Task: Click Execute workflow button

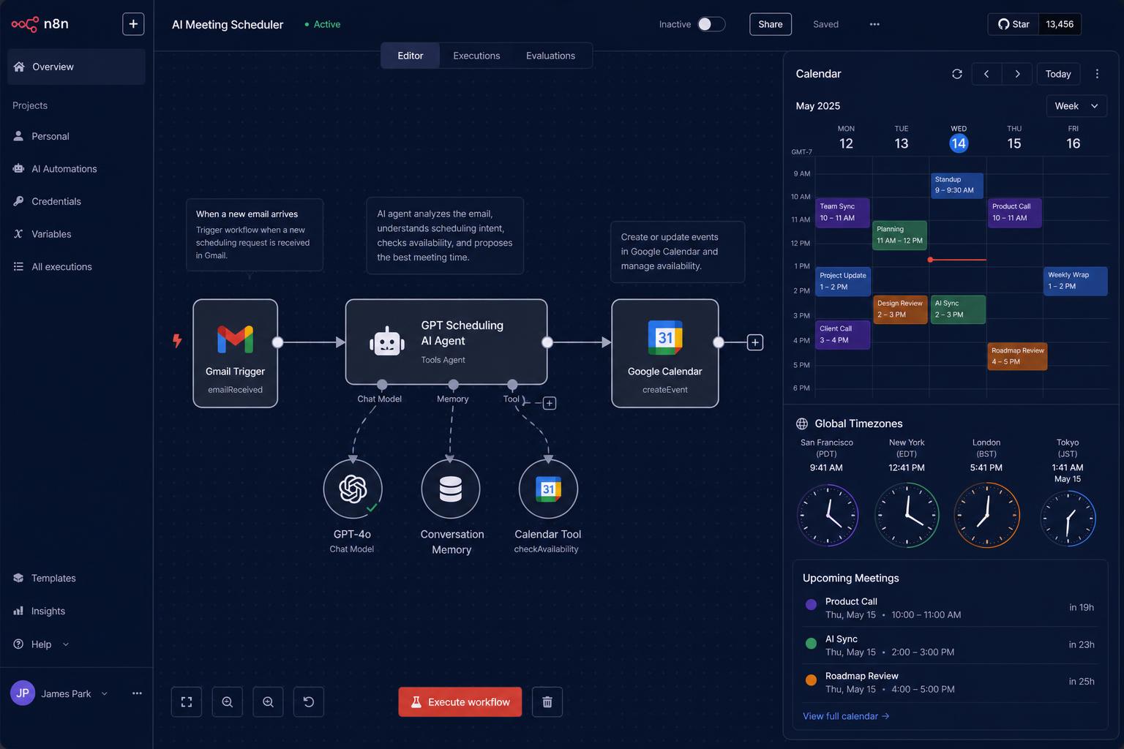Action: (460, 702)
